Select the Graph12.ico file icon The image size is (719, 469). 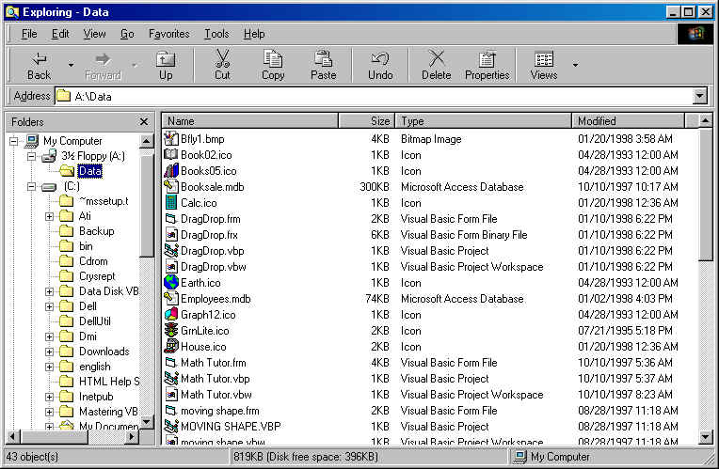click(x=171, y=314)
